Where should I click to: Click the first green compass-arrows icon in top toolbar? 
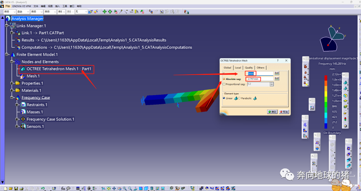104,12
